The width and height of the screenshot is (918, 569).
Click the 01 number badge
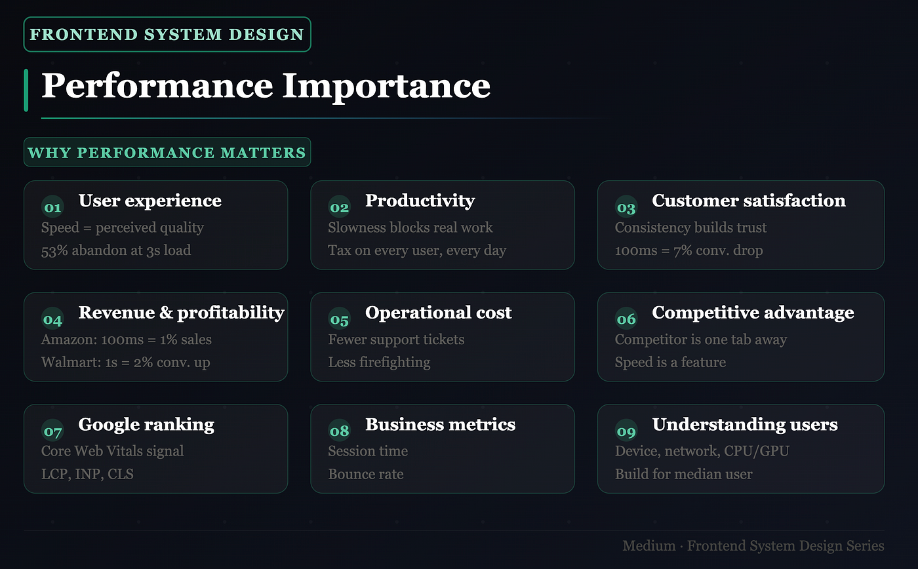click(x=52, y=208)
